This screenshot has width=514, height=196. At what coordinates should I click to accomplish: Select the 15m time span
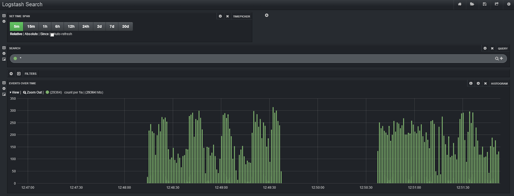(x=31, y=26)
